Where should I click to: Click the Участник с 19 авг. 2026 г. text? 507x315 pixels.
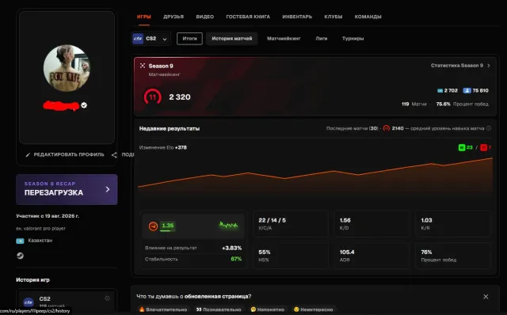pyautogui.click(x=48, y=216)
